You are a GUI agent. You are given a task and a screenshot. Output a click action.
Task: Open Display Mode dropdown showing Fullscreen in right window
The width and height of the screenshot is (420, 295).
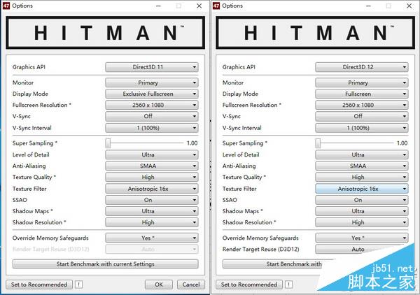tap(362, 94)
